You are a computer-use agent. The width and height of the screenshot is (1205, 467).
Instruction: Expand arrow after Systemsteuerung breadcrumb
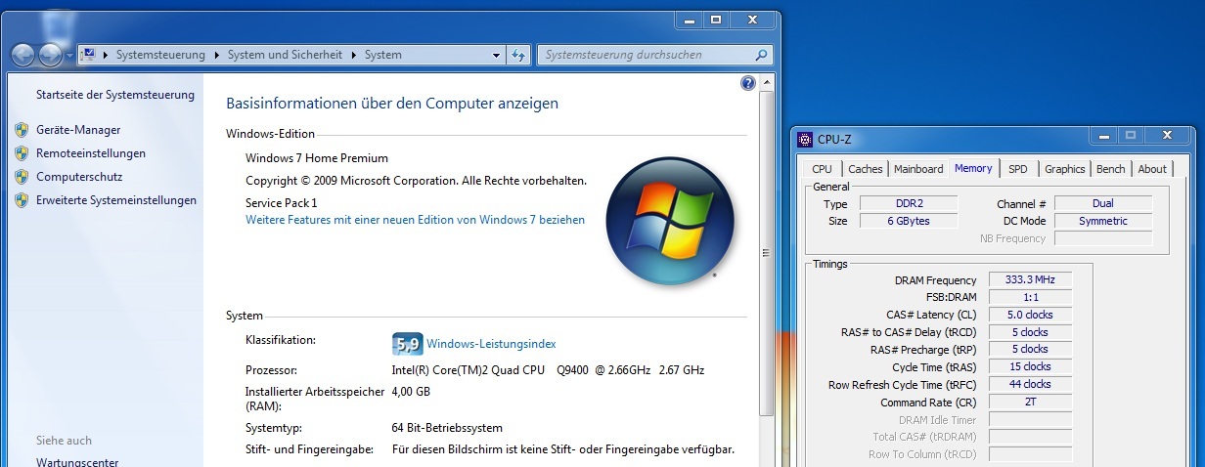click(x=217, y=55)
